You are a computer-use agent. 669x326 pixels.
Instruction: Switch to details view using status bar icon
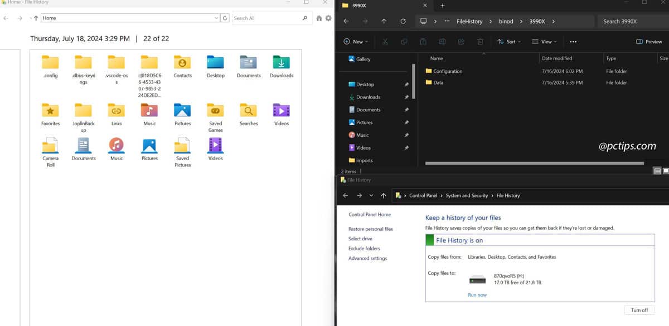tap(657, 171)
